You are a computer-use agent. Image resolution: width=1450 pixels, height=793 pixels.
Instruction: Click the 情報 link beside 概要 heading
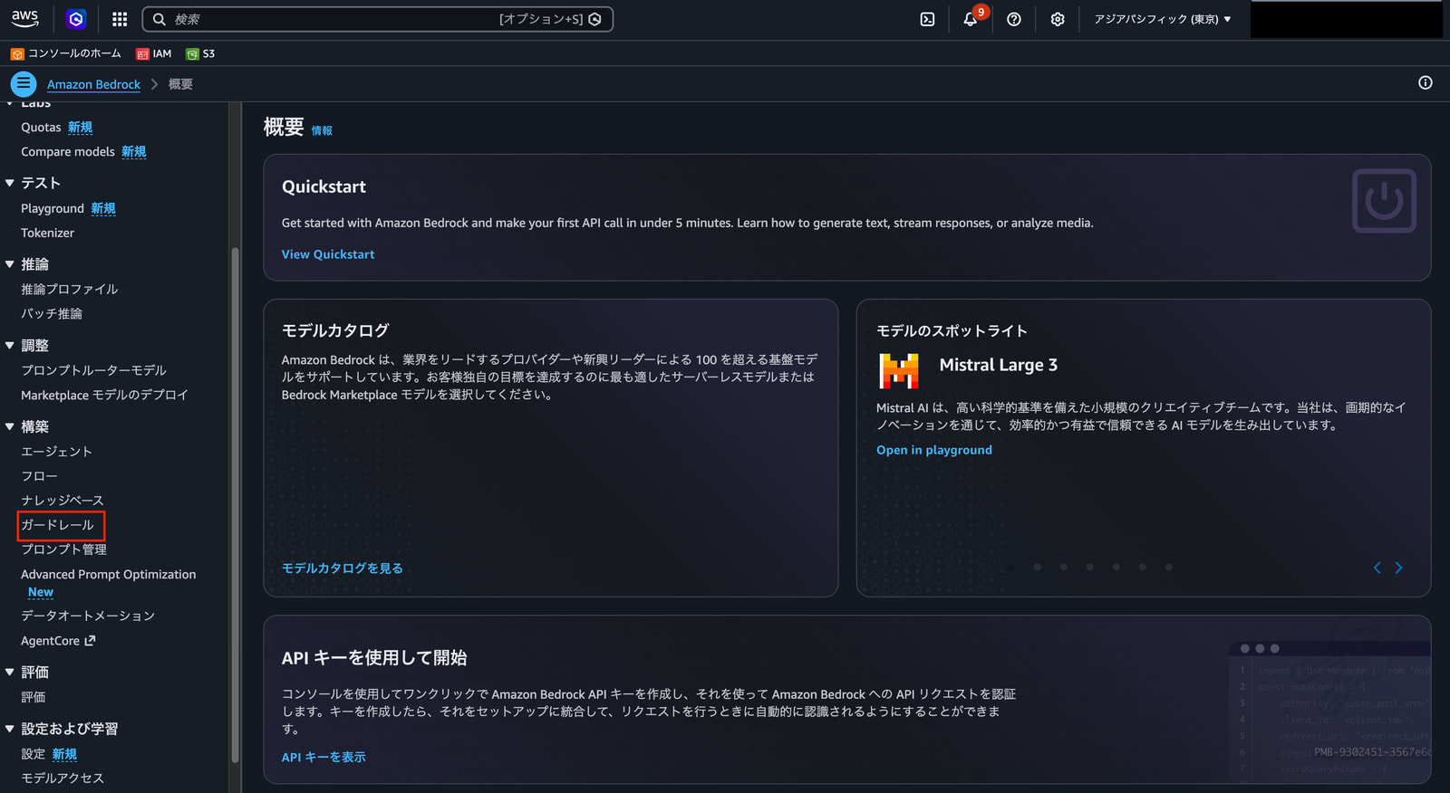tap(322, 130)
